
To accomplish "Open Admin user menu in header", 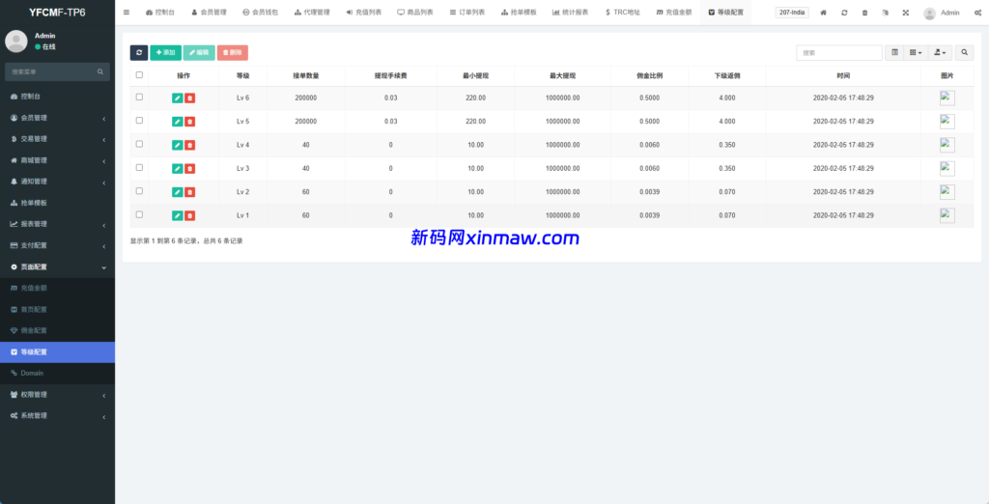I will coord(941,13).
